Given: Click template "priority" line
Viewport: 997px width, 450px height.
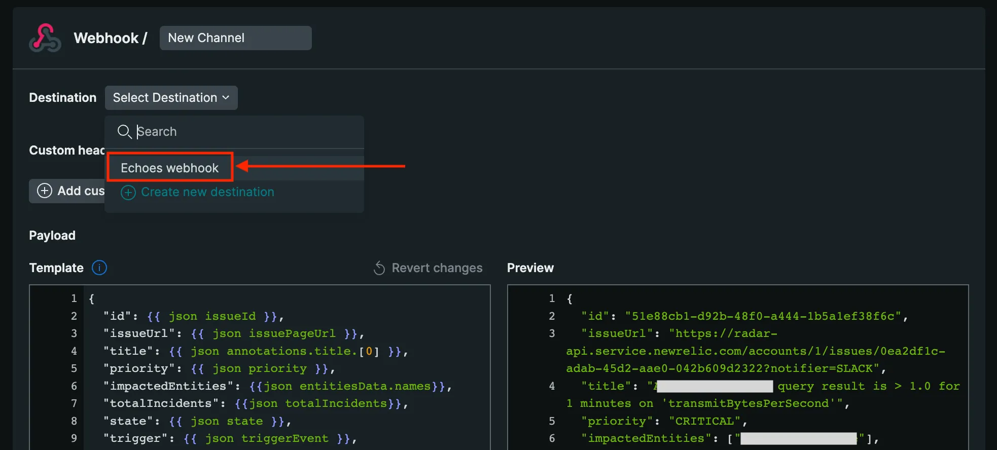Looking at the screenshot, I should coord(219,368).
